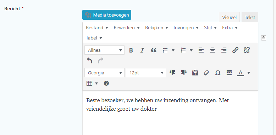This screenshot has height=135, width=276.
Task: Toggle bold formatting
Action: [x=131, y=50]
